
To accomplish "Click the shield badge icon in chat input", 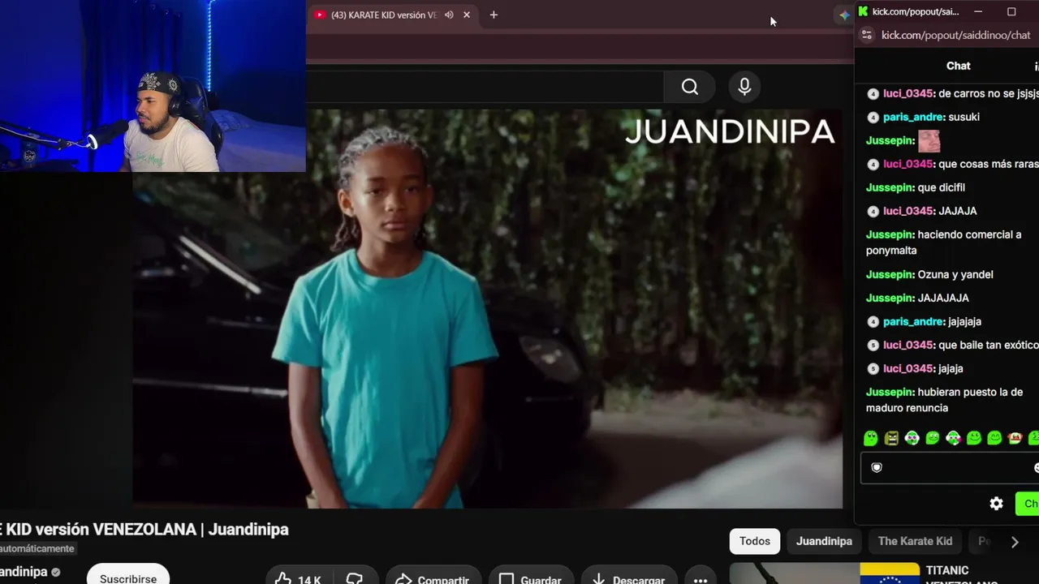I will pyautogui.click(x=877, y=467).
